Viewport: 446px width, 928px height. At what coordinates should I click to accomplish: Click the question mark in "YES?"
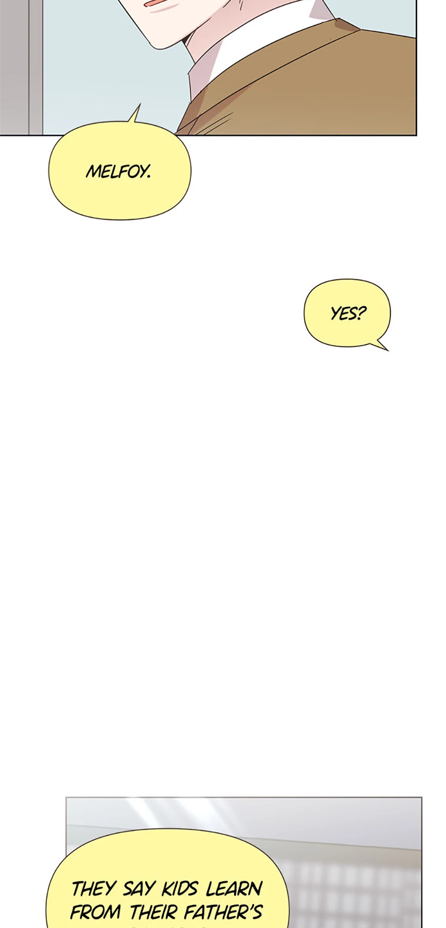pyautogui.click(x=361, y=312)
